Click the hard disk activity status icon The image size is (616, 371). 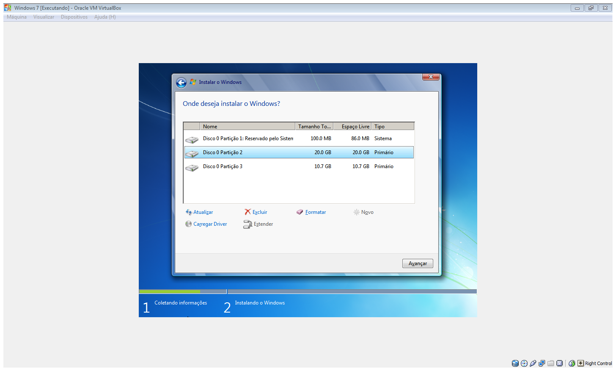click(515, 363)
